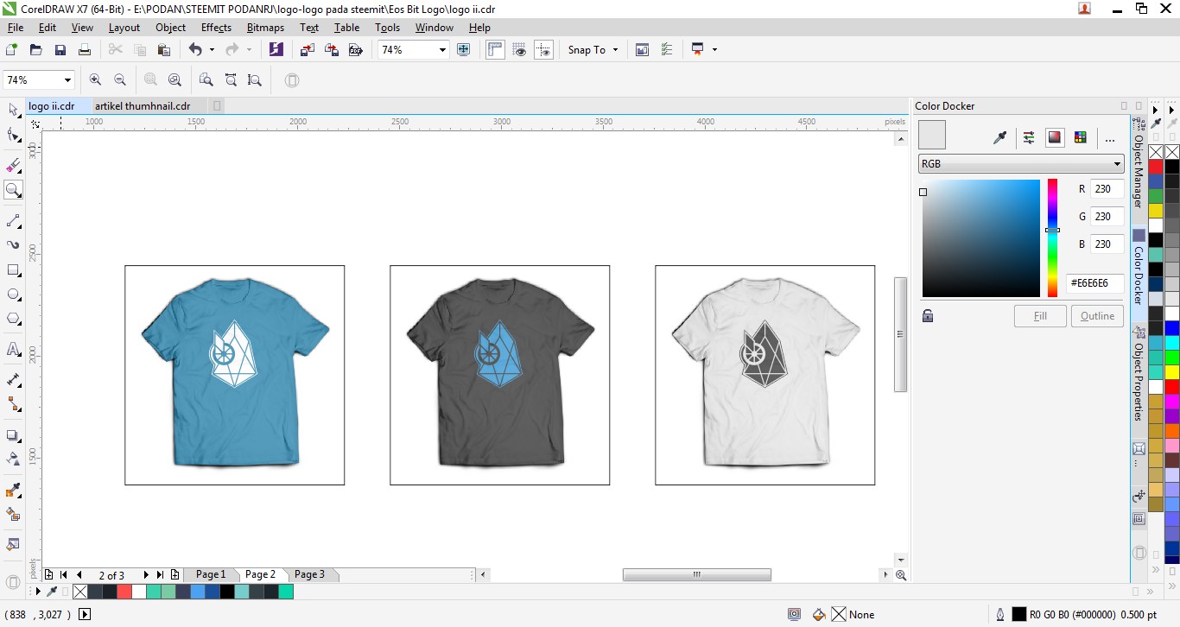Expand the Undo history dropdown arrow
This screenshot has width=1180, height=627.
[213, 50]
